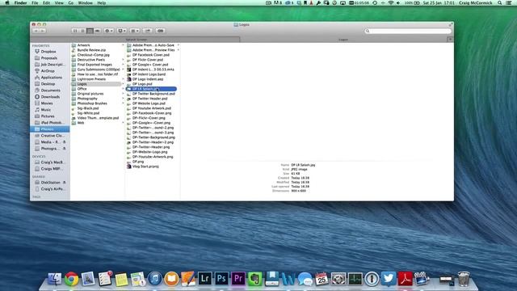Expand the Final Exported Images folder arrow
The height and width of the screenshot is (291, 517).
click(124, 65)
